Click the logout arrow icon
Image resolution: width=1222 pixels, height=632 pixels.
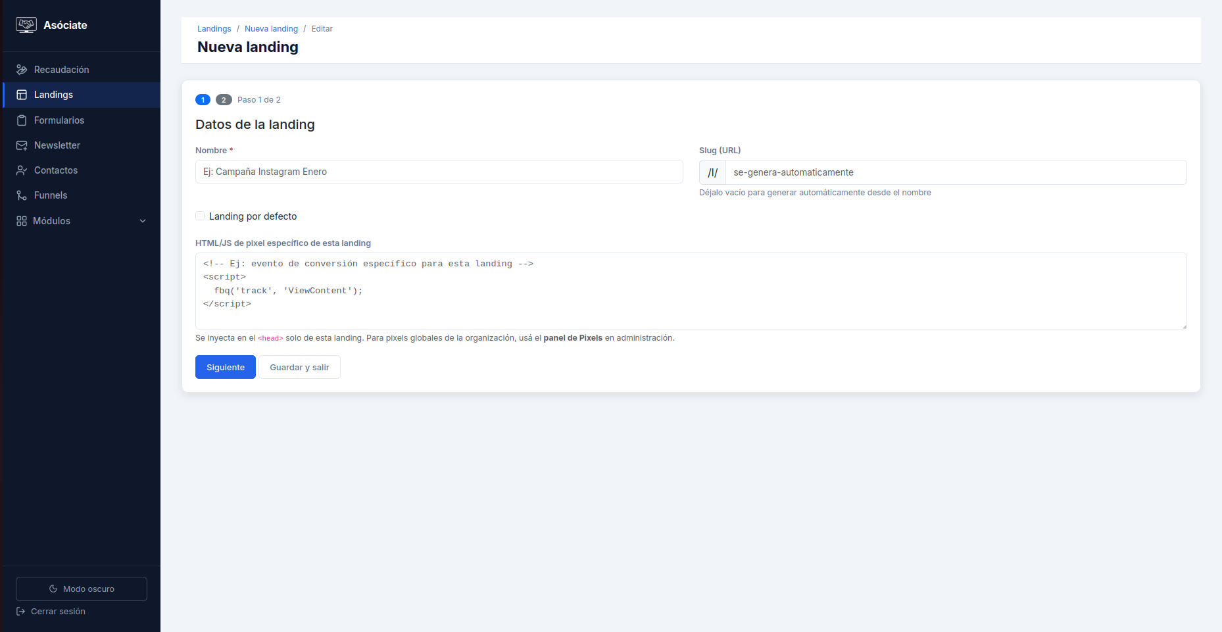pos(20,611)
